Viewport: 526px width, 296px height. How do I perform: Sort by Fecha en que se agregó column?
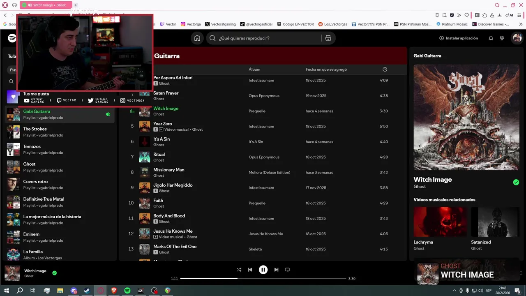pos(326,69)
